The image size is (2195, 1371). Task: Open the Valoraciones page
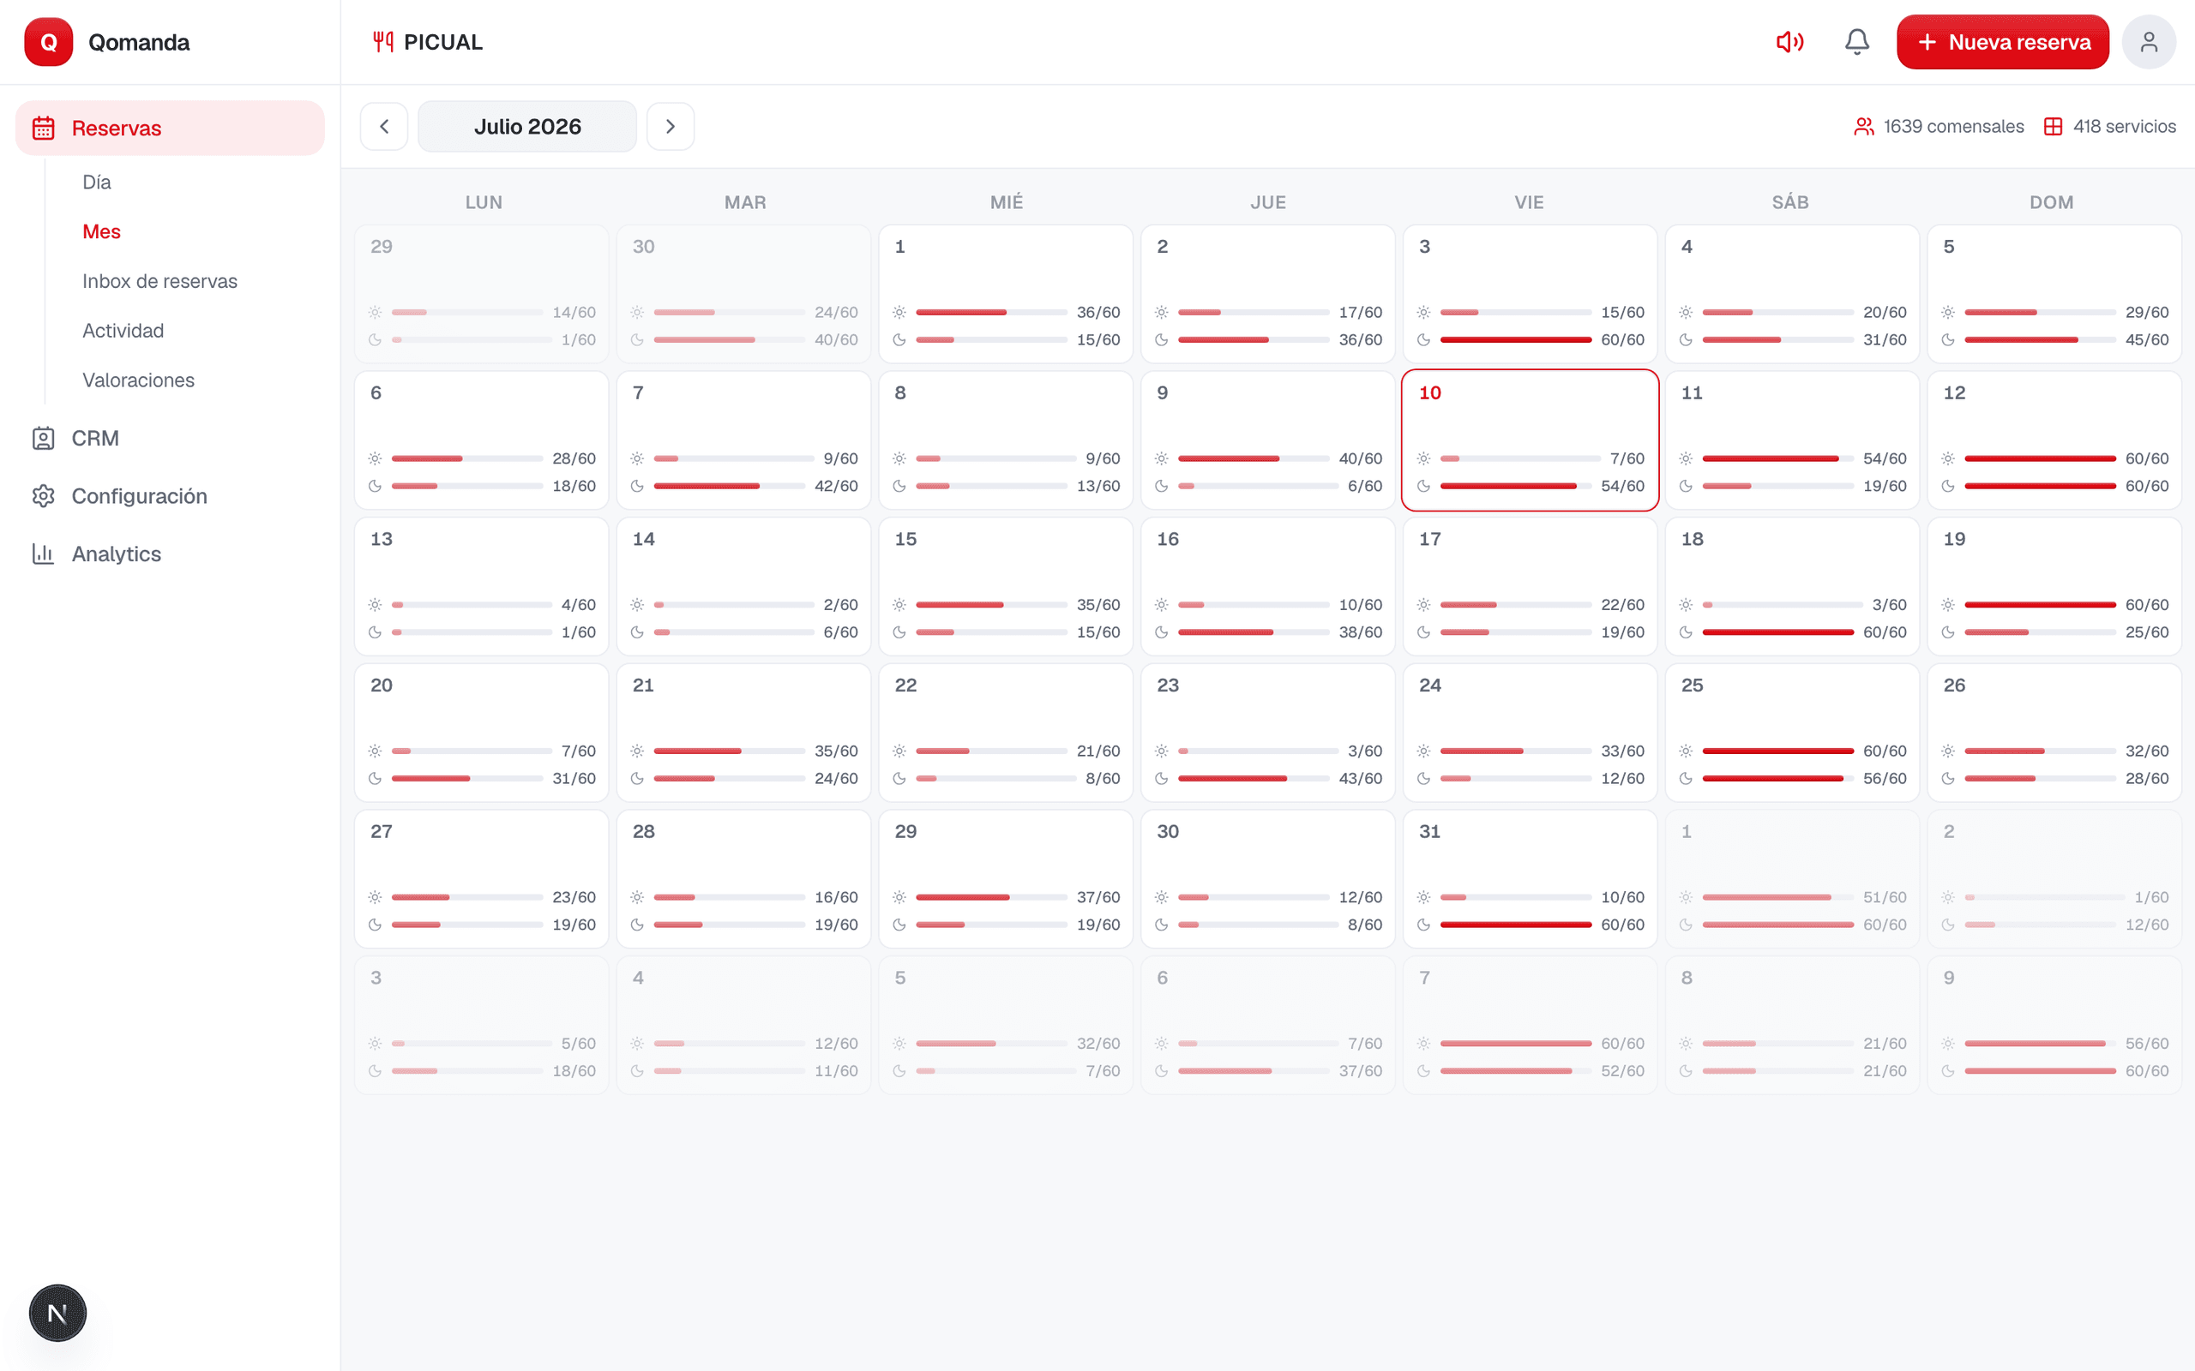tap(138, 380)
